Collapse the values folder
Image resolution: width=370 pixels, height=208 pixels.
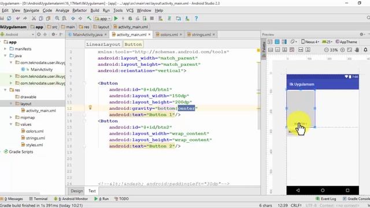coord(11,124)
